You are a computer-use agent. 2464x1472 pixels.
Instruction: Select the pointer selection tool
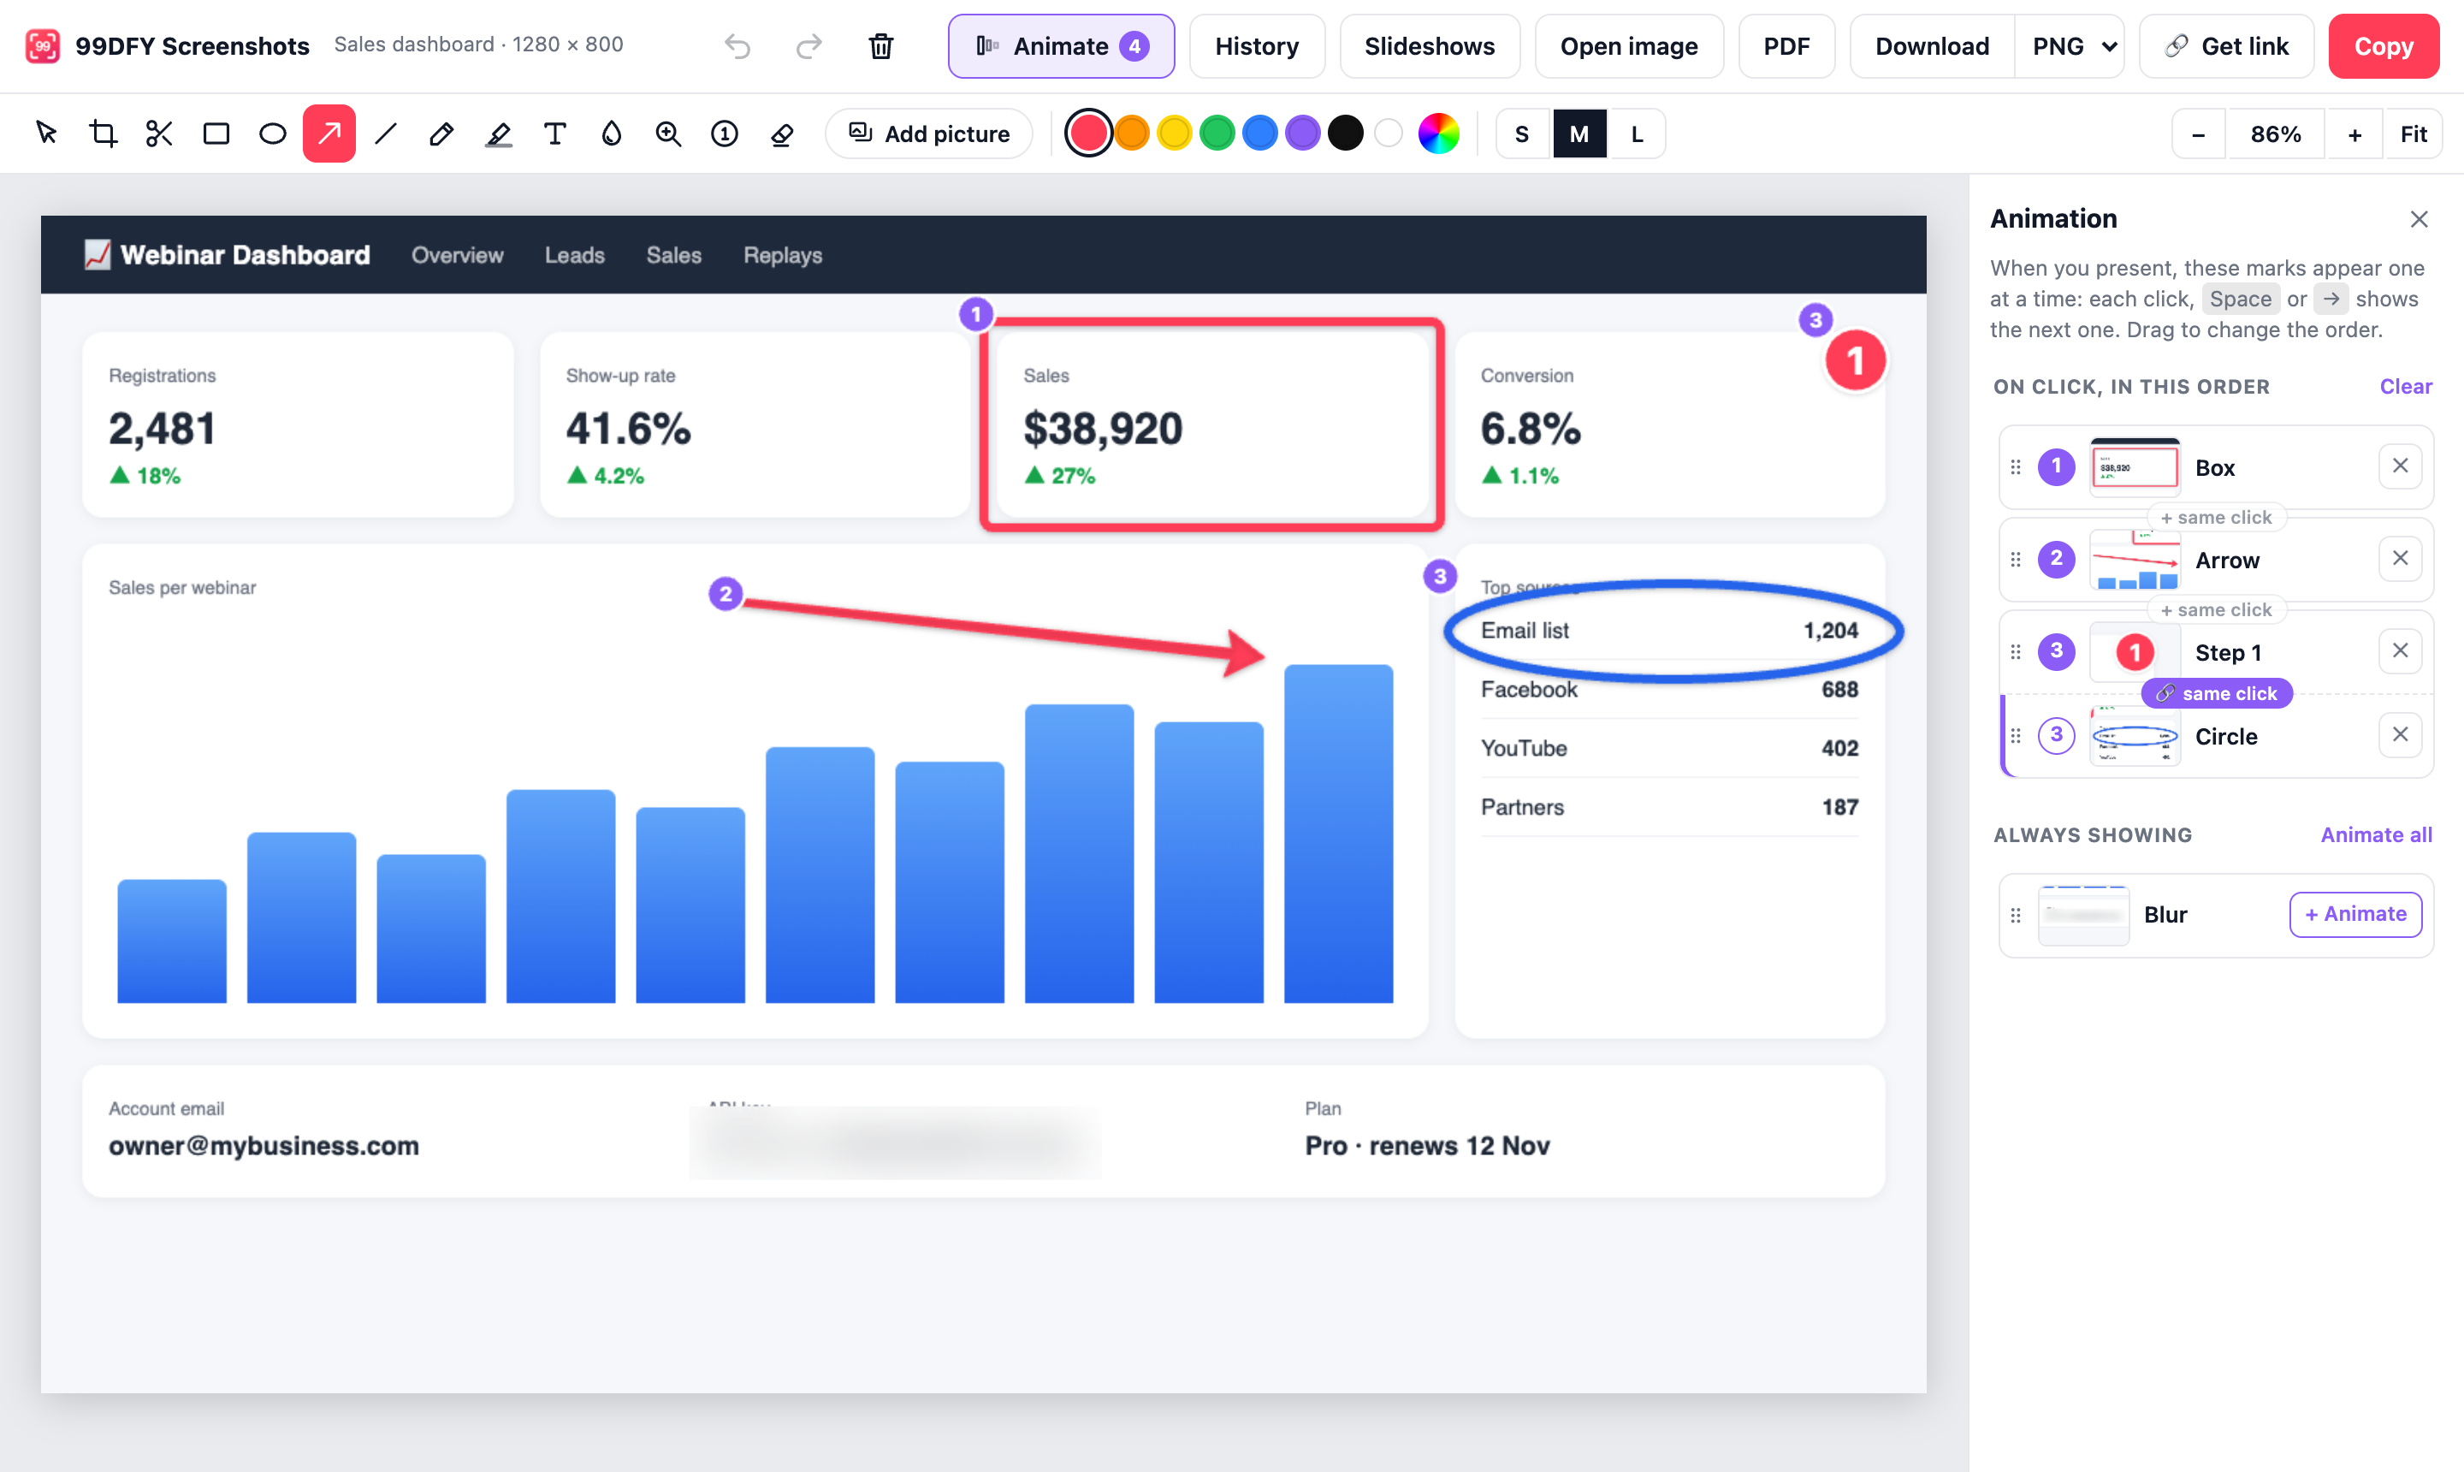pos(46,133)
